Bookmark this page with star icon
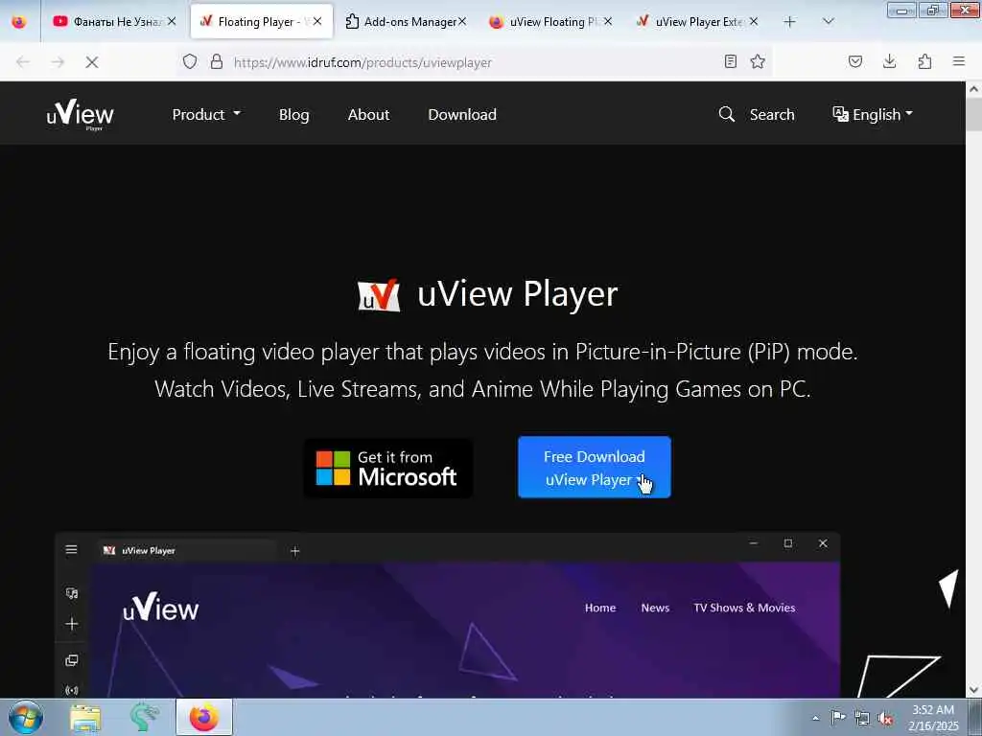This screenshot has height=736, width=982. click(x=758, y=61)
